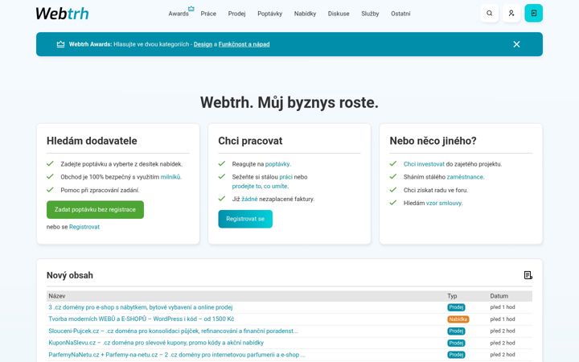Viewport: 579px width, 362px height.
Task: Click 'Pomoc při zpracování zadání.' text
Action: click(100, 190)
